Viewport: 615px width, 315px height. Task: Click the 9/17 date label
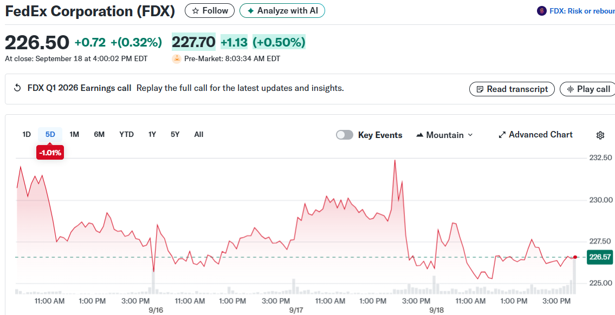tap(296, 310)
